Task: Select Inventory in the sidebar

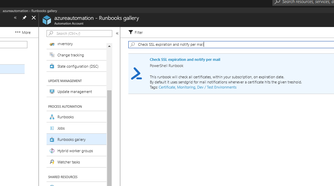Action: click(65, 44)
